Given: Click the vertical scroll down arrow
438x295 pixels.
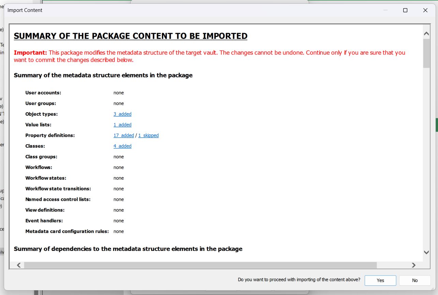Looking at the screenshot, I should pyautogui.click(x=426, y=252).
